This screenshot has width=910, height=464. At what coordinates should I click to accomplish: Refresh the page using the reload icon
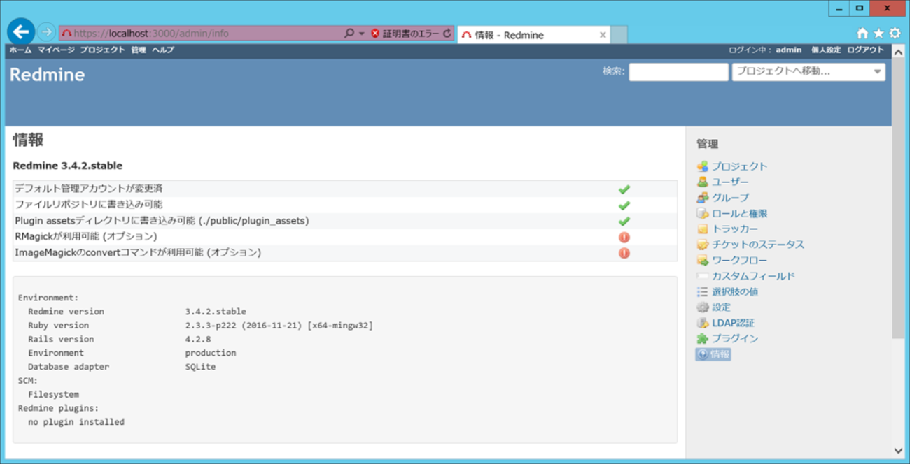(447, 34)
